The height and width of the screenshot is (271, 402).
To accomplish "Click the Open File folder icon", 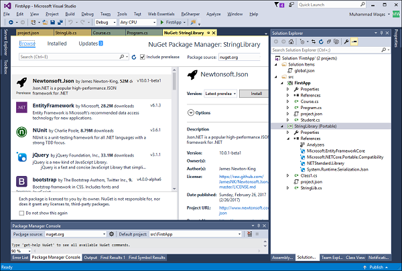I will [x=45, y=23].
